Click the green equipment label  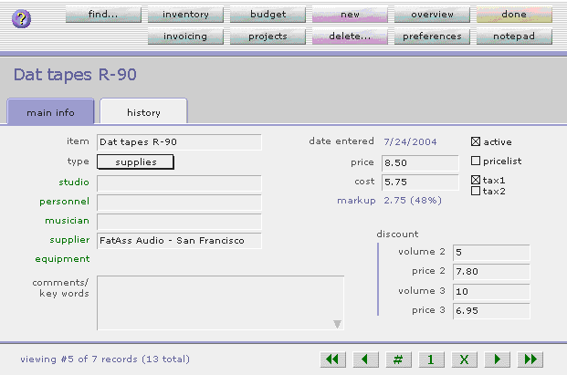point(62,259)
